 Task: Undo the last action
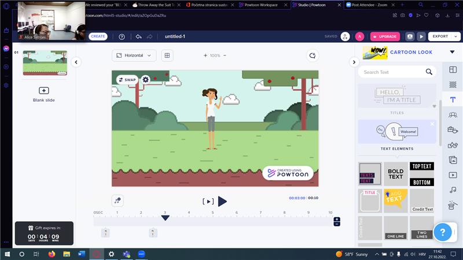pyautogui.click(x=138, y=36)
